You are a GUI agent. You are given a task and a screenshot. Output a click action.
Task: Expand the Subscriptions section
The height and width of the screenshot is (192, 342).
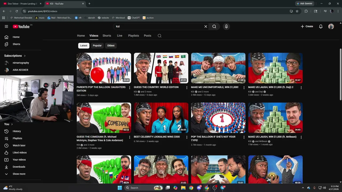pos(15,56)
